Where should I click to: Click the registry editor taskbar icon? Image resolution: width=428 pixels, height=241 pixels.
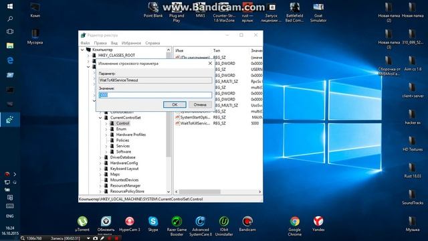[10, 120]
